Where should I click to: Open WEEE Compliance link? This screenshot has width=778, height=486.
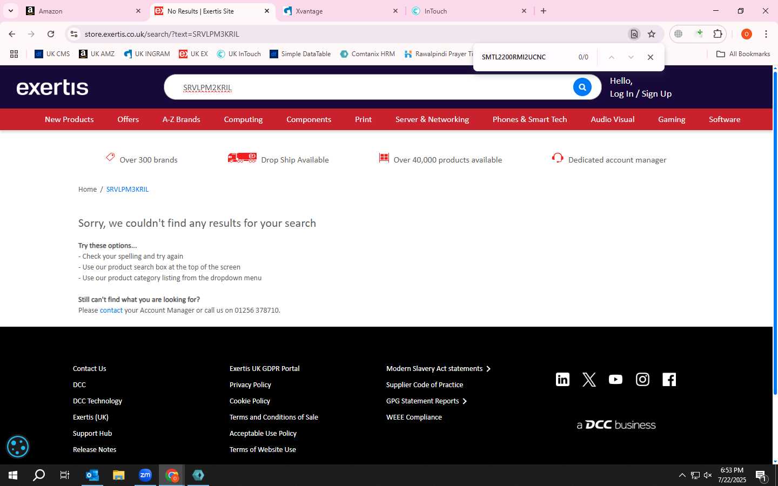(414, 417)
